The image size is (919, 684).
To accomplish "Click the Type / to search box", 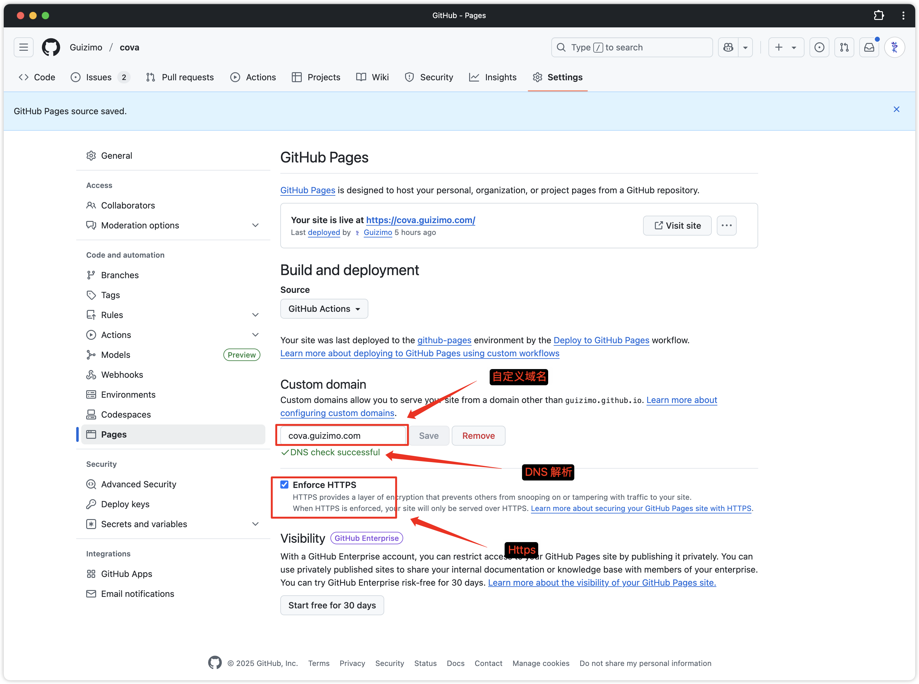I will pyautogui.click(x=632, y=47).
